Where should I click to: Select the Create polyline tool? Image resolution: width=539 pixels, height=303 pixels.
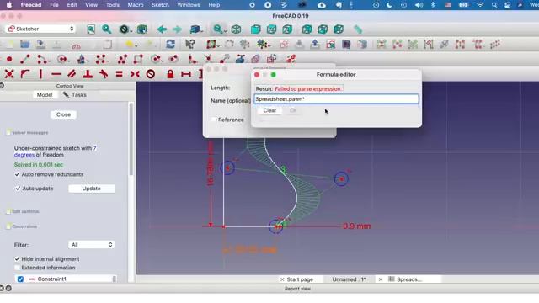pos(122,59)
